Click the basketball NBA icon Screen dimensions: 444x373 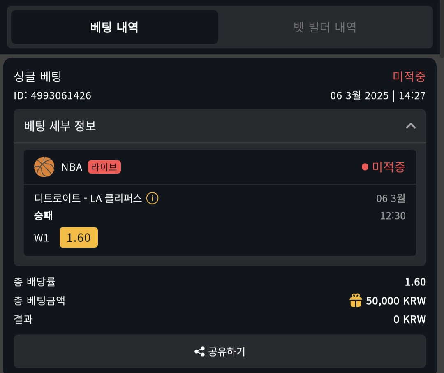(x=44, y=167)
